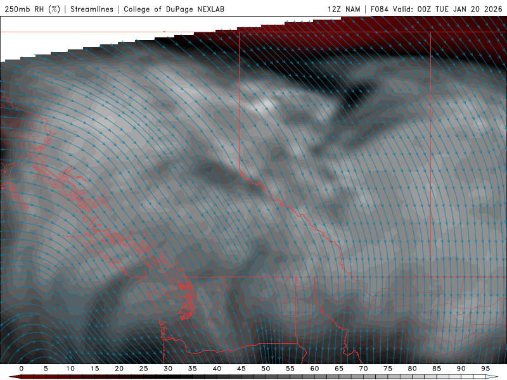Click the colorbar label '0'
507x380 pixels.
tap(22, 369)
